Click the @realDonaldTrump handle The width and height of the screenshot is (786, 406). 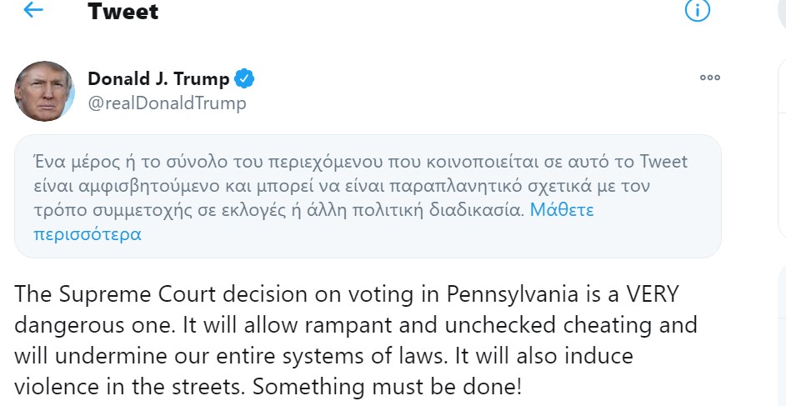[x=167, y=103]
